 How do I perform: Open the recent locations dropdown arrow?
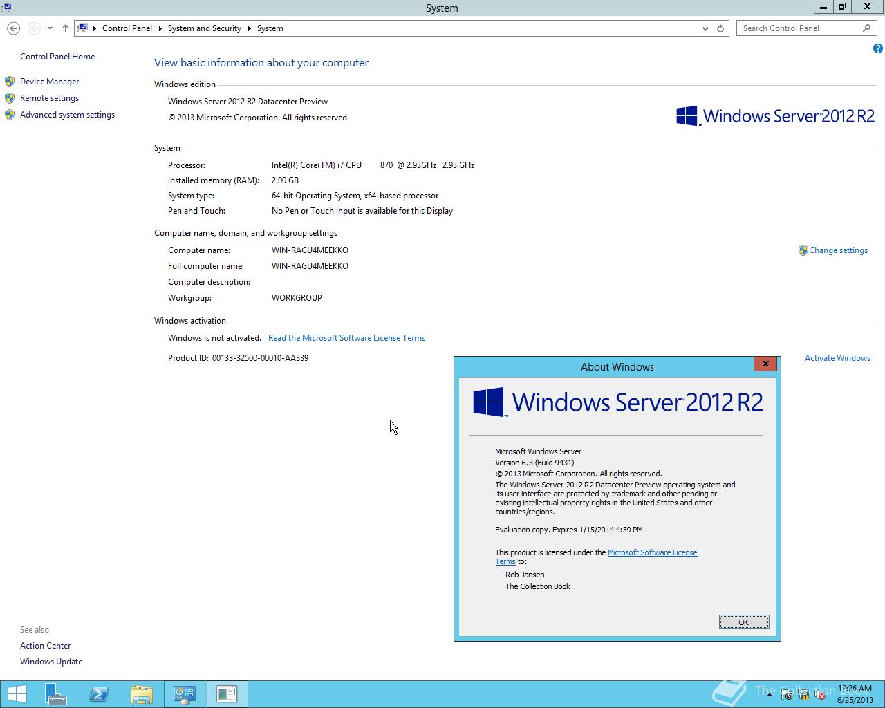(50, 28)
